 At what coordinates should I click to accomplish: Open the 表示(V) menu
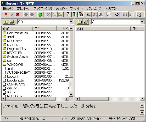pos(61,8)
